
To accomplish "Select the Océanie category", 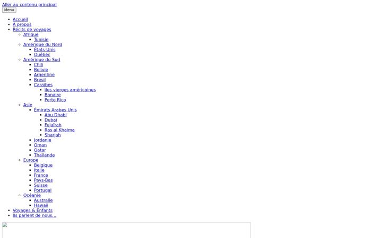I will click(x=32, y=195).
